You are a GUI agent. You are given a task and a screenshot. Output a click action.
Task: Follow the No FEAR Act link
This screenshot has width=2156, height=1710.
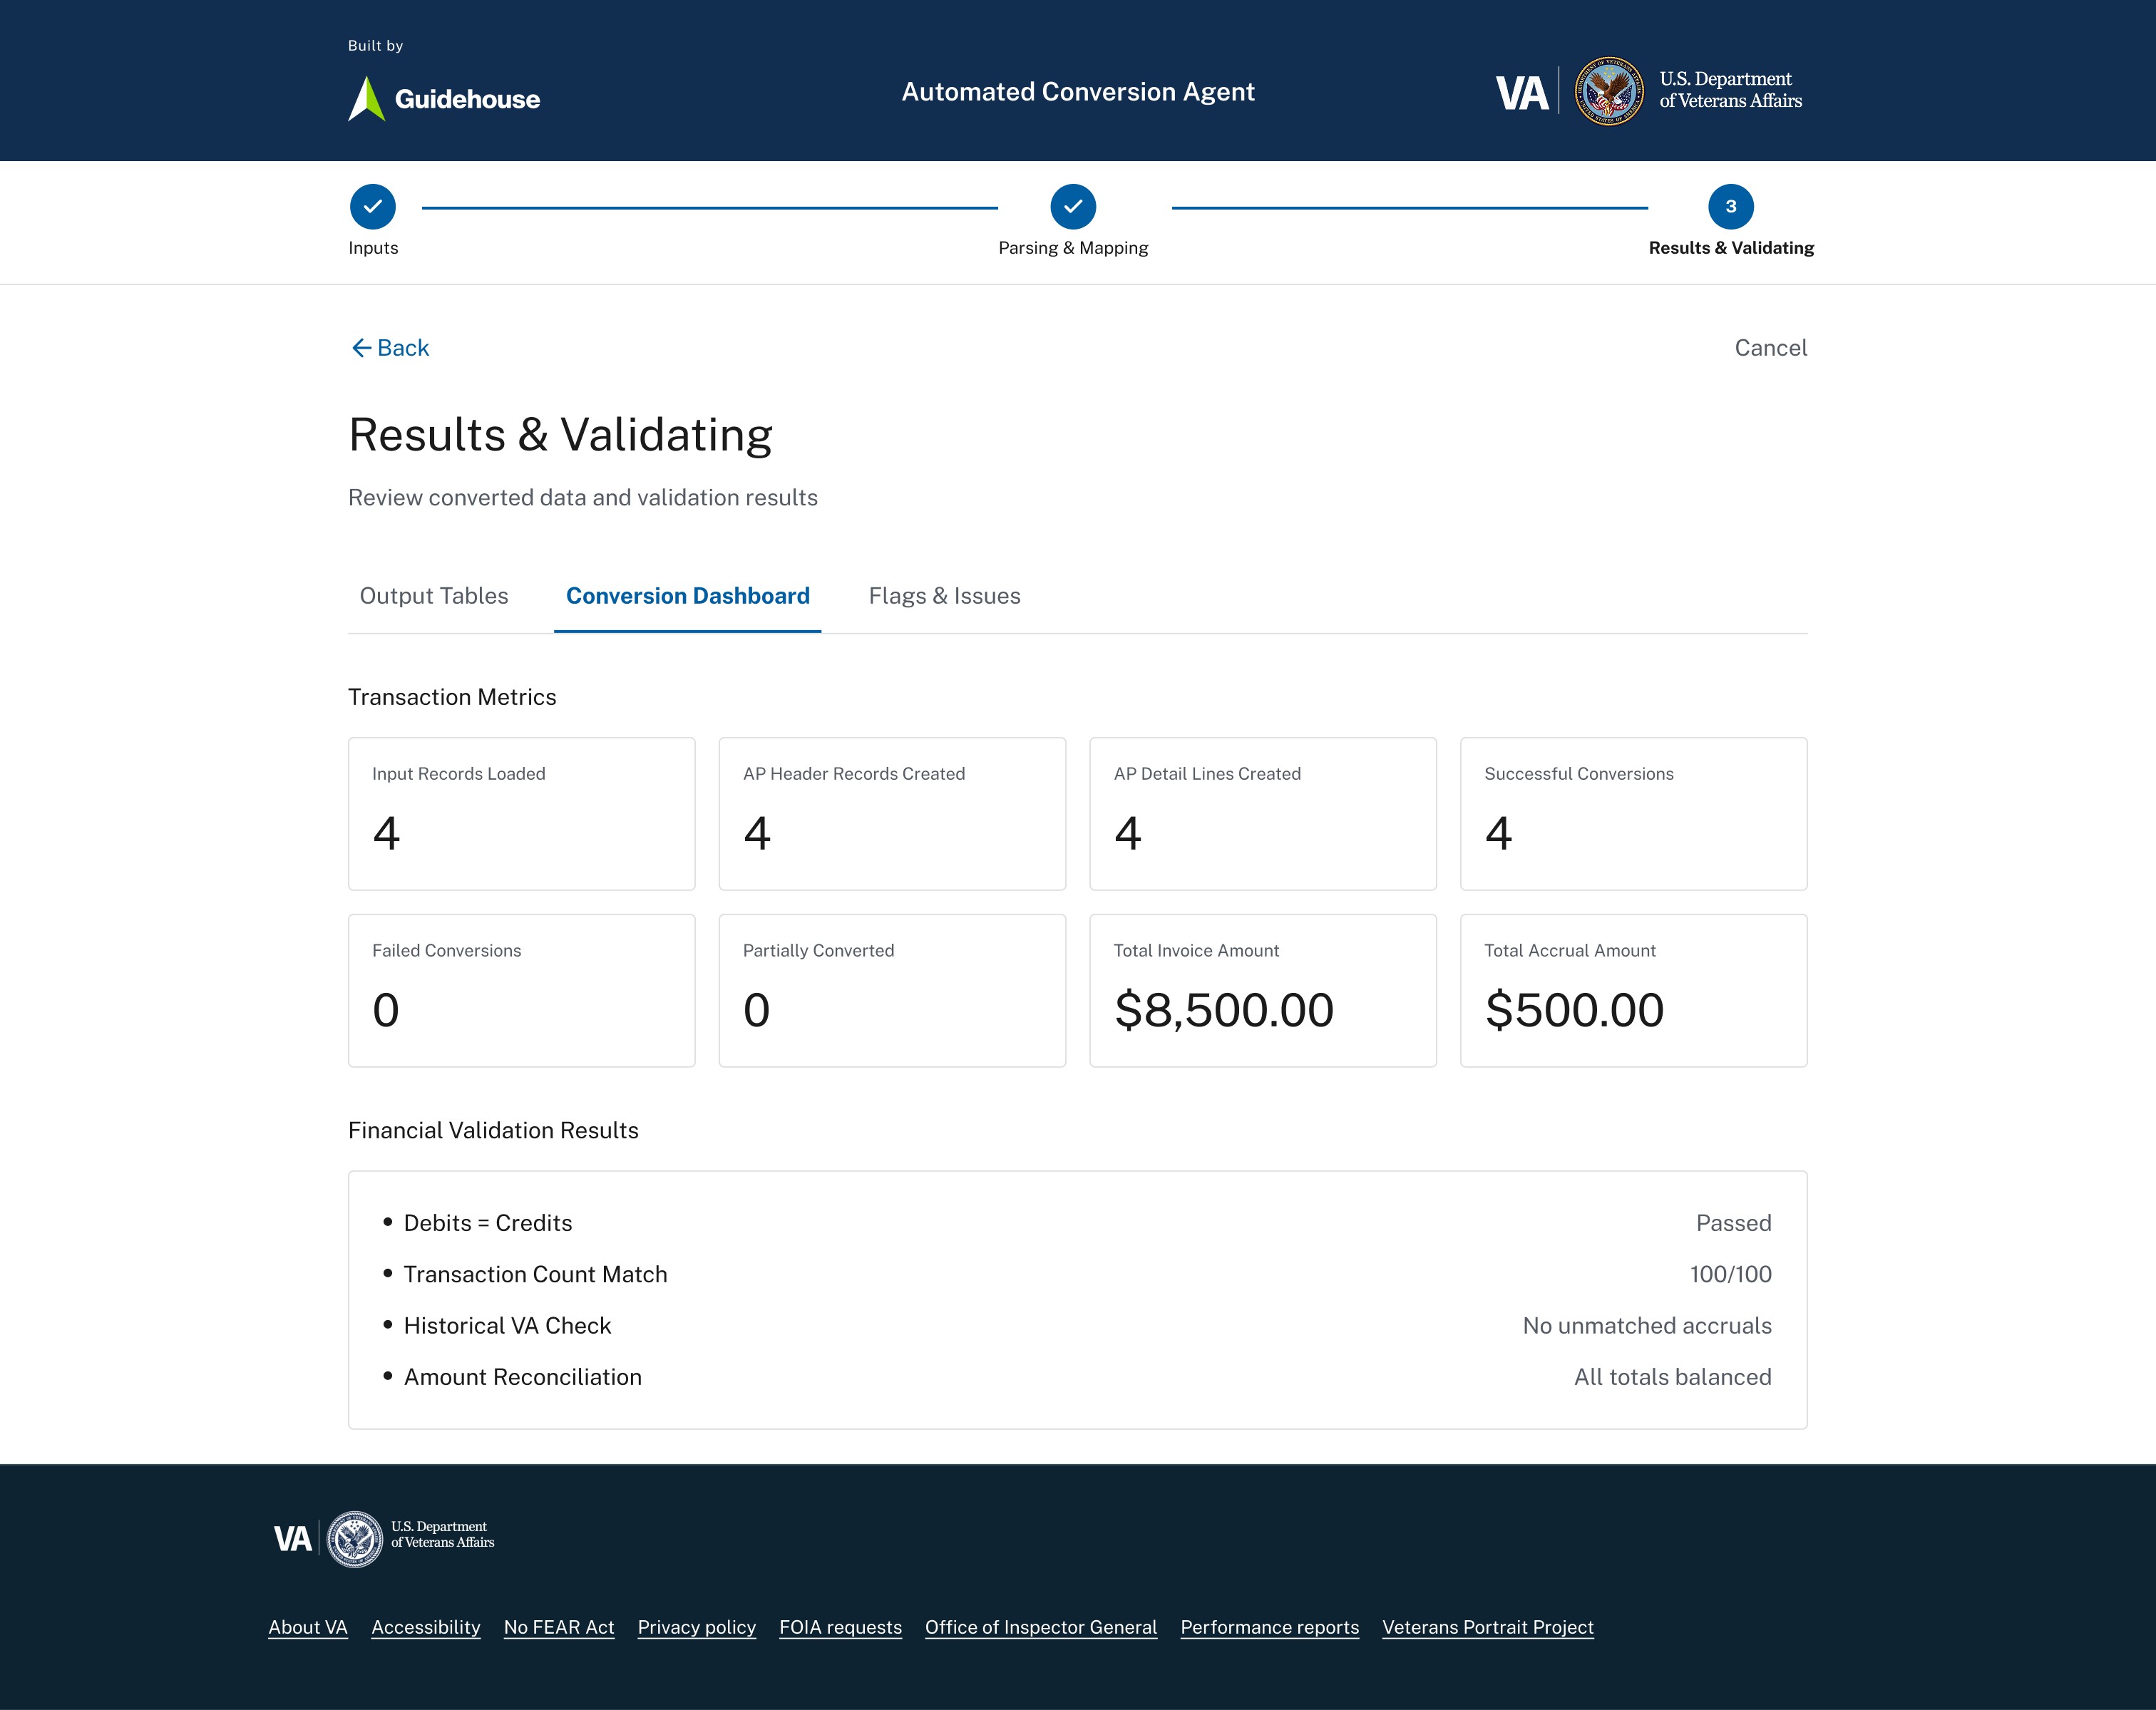coord(559,1627)
